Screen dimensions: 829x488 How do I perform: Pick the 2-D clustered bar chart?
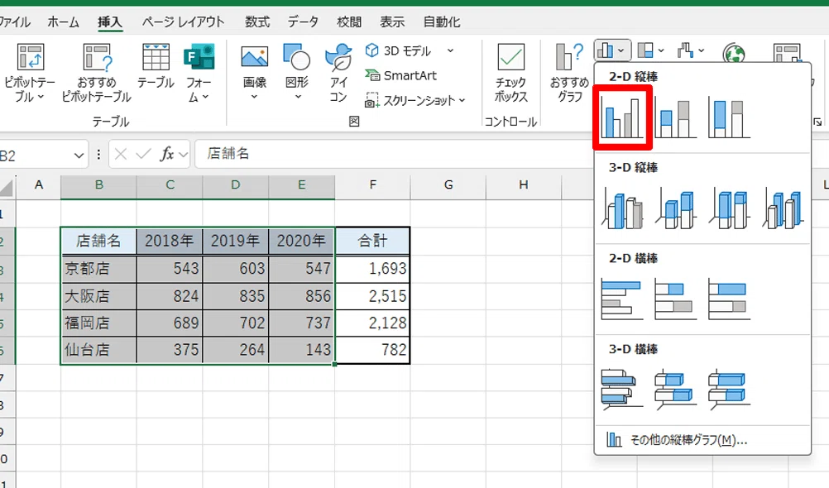tap(622, 300)
